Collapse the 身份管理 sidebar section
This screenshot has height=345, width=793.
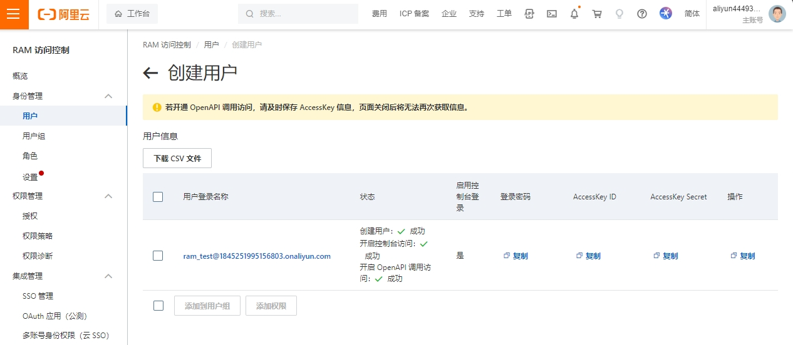point(108,96)
